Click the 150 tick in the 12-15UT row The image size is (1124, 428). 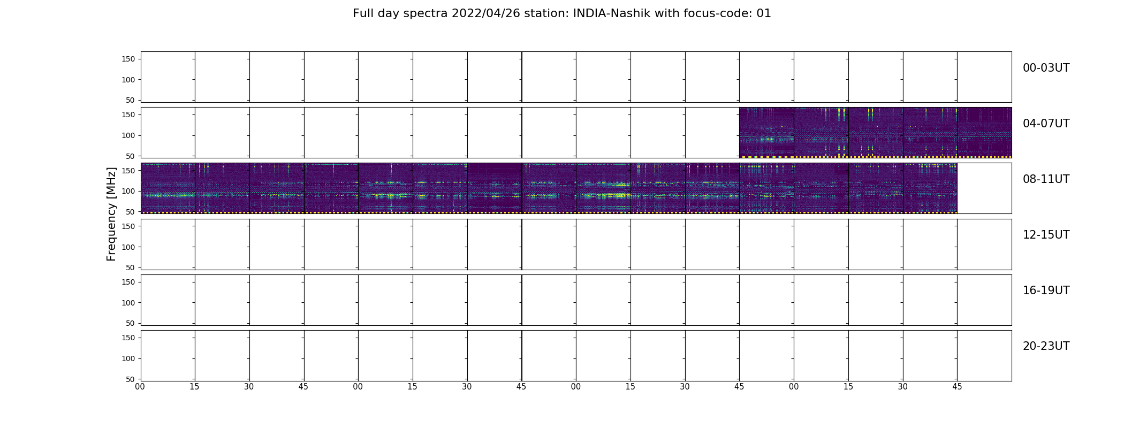[128, 226]
